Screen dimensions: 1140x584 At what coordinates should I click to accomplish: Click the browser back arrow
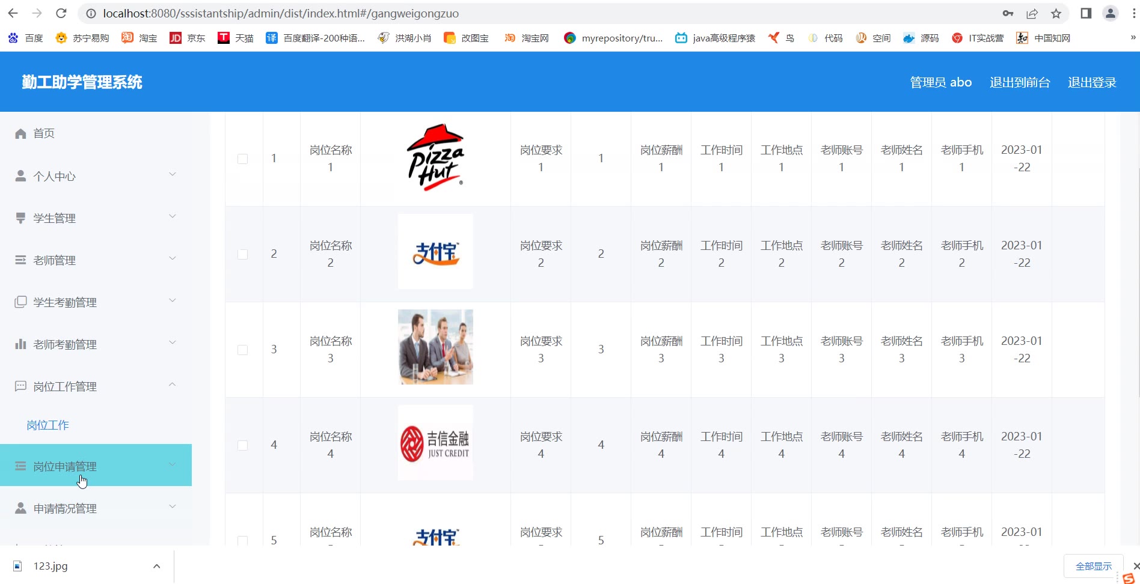click(13, 13)
